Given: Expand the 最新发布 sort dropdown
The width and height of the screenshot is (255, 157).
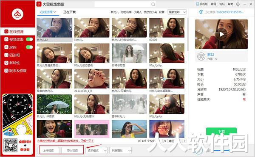Looking at the screenshot, I should 177,12.
